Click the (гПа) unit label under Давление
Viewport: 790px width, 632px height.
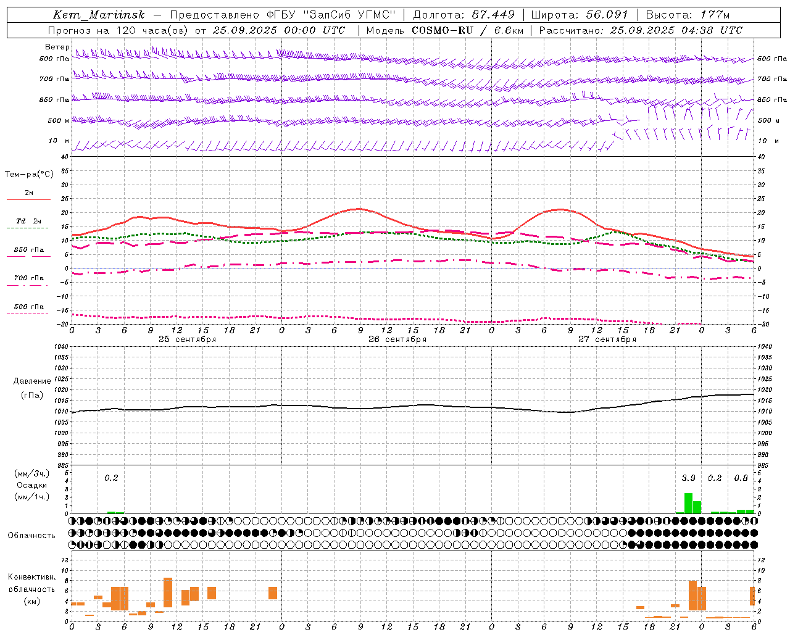click(x=32, y=396)
